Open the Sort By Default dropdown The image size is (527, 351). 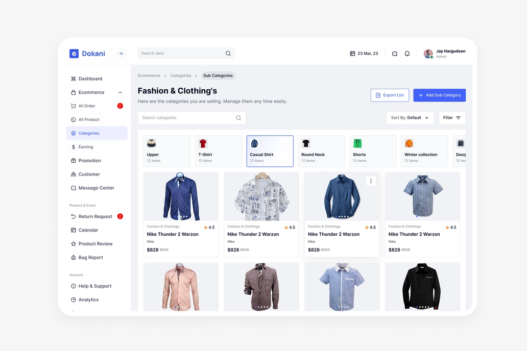(x=410, y=118)
